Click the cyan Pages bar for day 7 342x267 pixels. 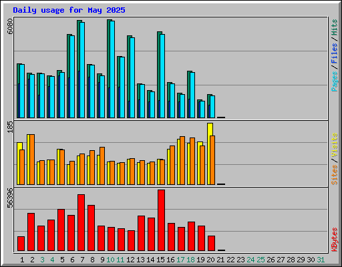[82, 70]
